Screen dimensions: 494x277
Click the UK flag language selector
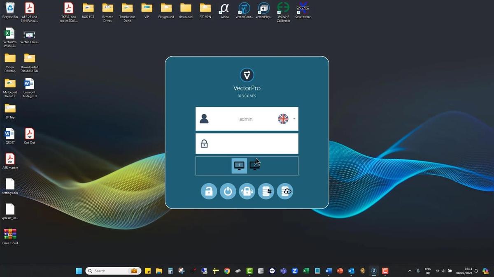click(x=283, y=119)
